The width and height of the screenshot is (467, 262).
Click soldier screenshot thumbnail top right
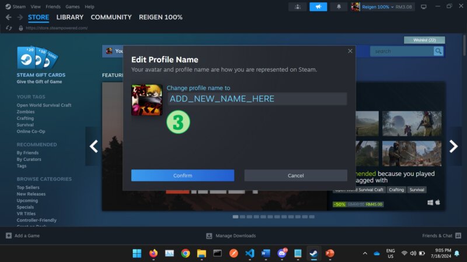pyautogui.click(x=412, y=123)
